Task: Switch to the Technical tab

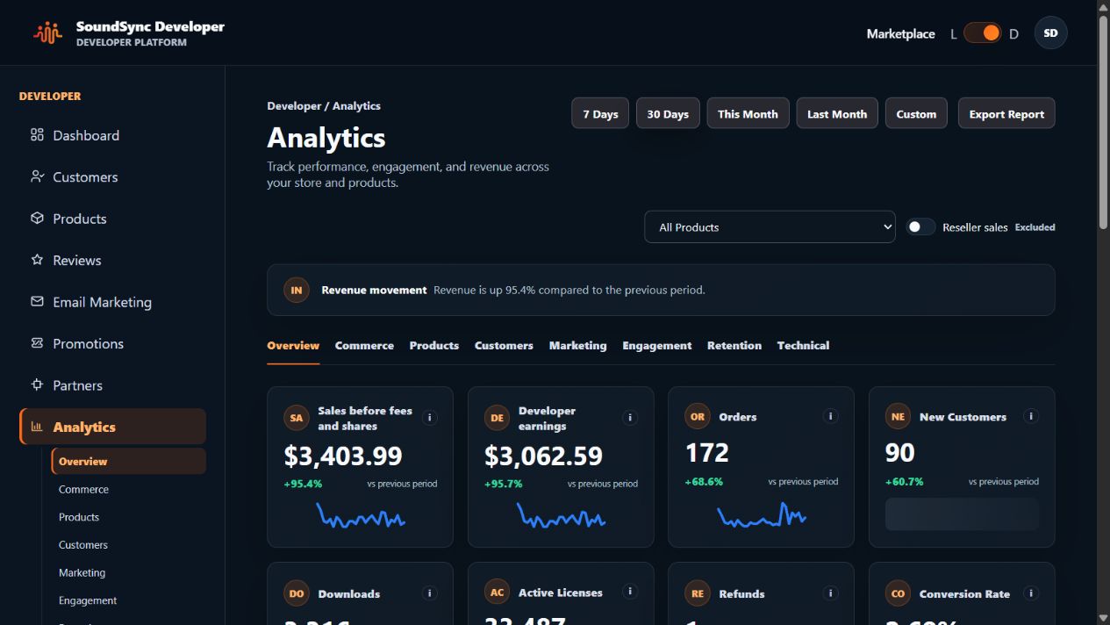Action: coord(803,346)
